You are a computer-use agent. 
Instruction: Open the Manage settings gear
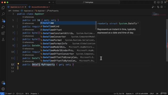tap(3, 89)
